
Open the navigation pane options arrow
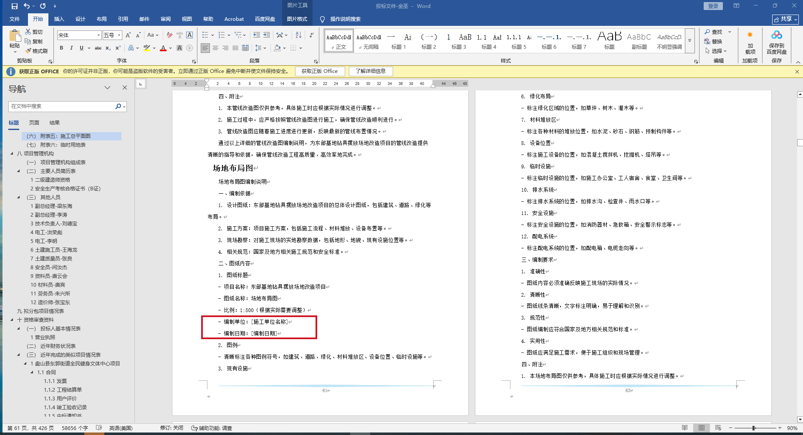107,87
